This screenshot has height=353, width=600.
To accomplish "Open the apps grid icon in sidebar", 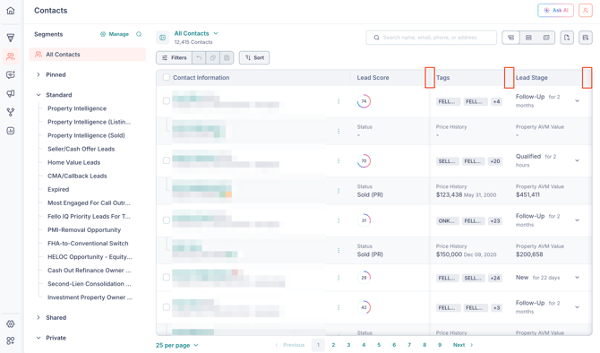I will click(11, 340).
